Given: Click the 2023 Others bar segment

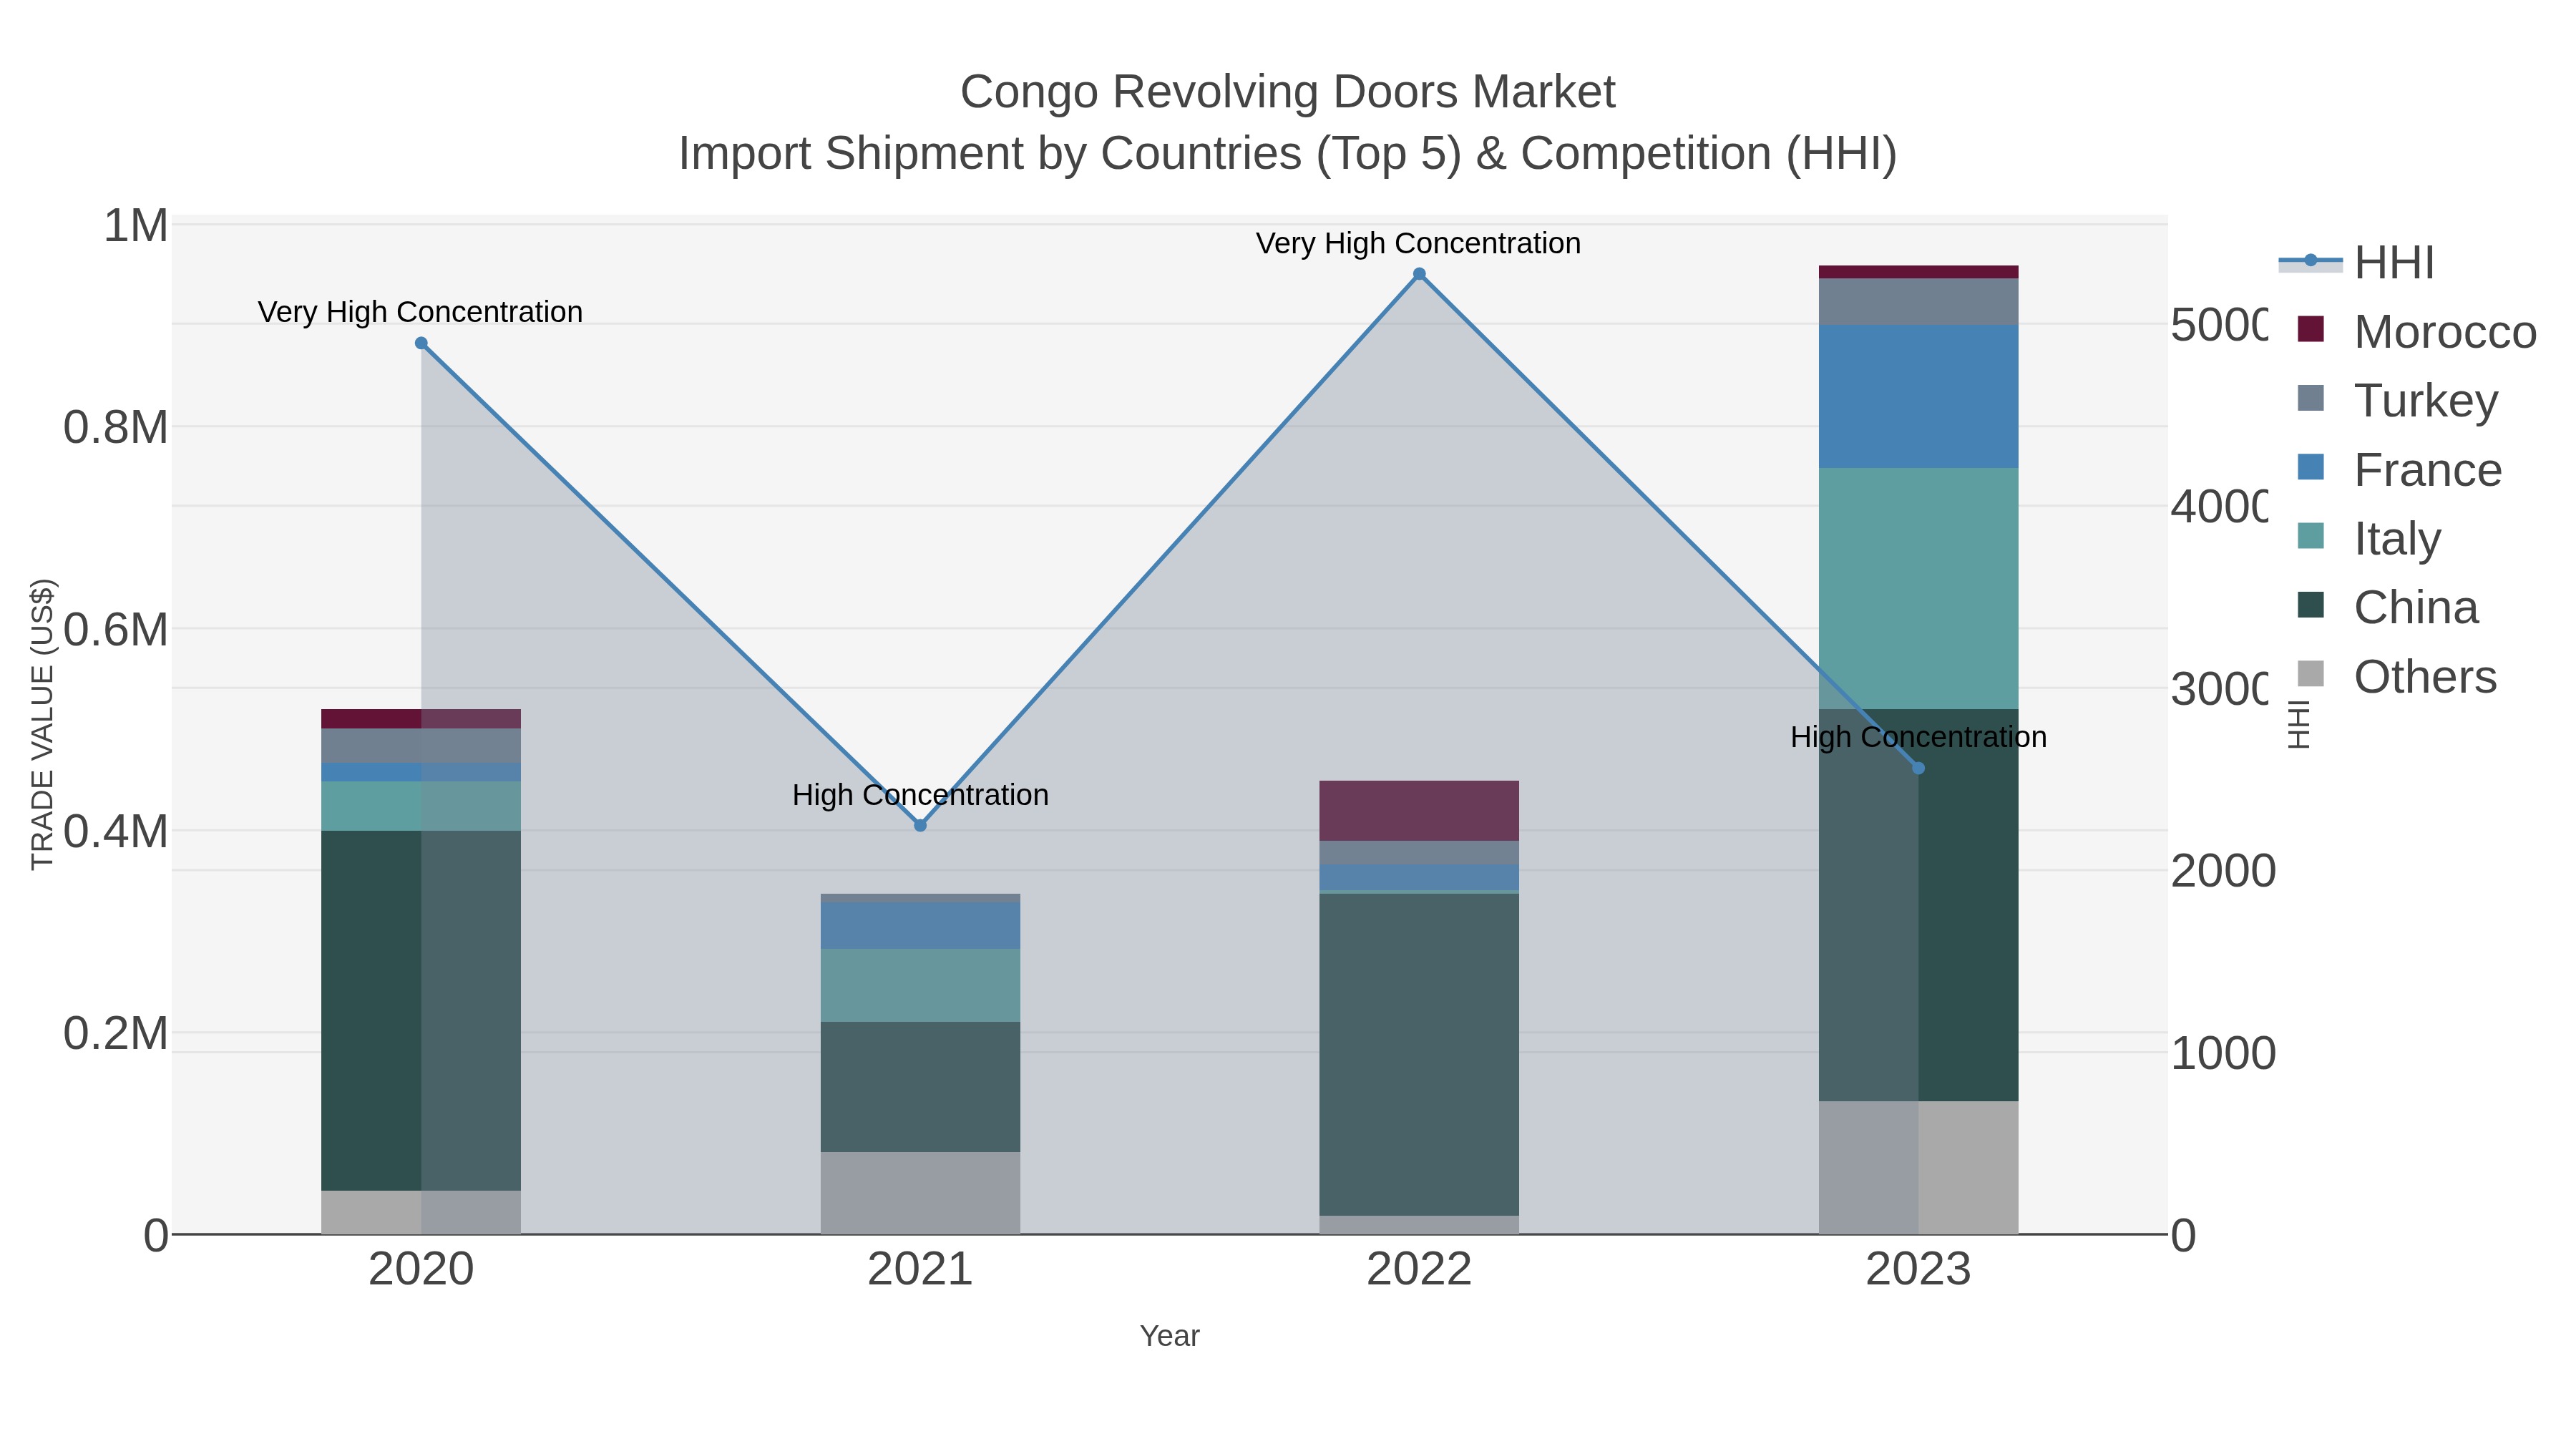Looking at the screenshot, I should tap(1918, 1167).
